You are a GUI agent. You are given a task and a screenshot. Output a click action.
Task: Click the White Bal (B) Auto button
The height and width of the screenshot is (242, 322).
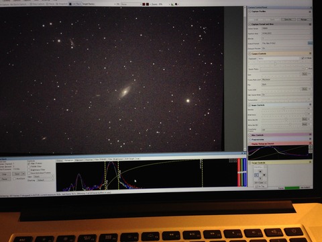click(x=304, y=124)
